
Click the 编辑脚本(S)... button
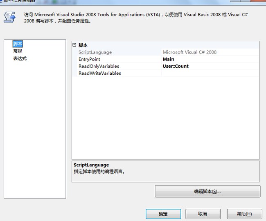pos(207,191)
